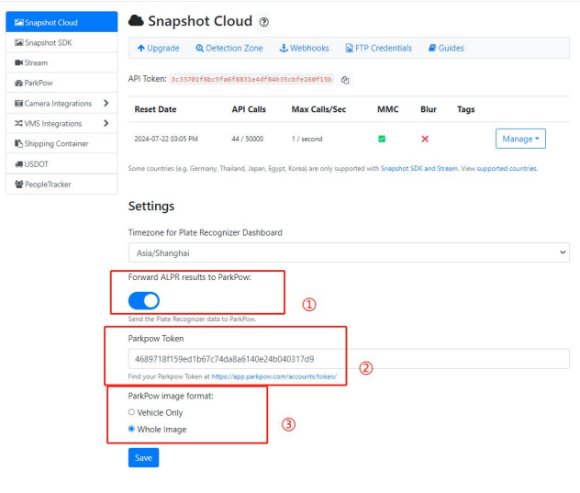
Task: Click the ParkPow dashboard icon in sidebar
Action: pyautogui.click(x=19, y=83)
